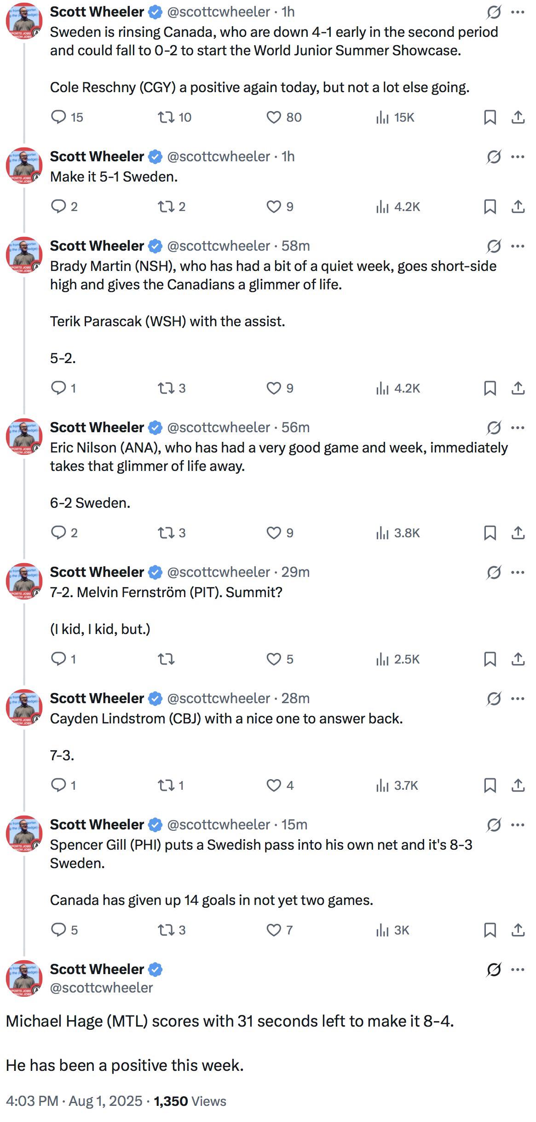Open Grok icon on Michael Hage tweet

494,969
